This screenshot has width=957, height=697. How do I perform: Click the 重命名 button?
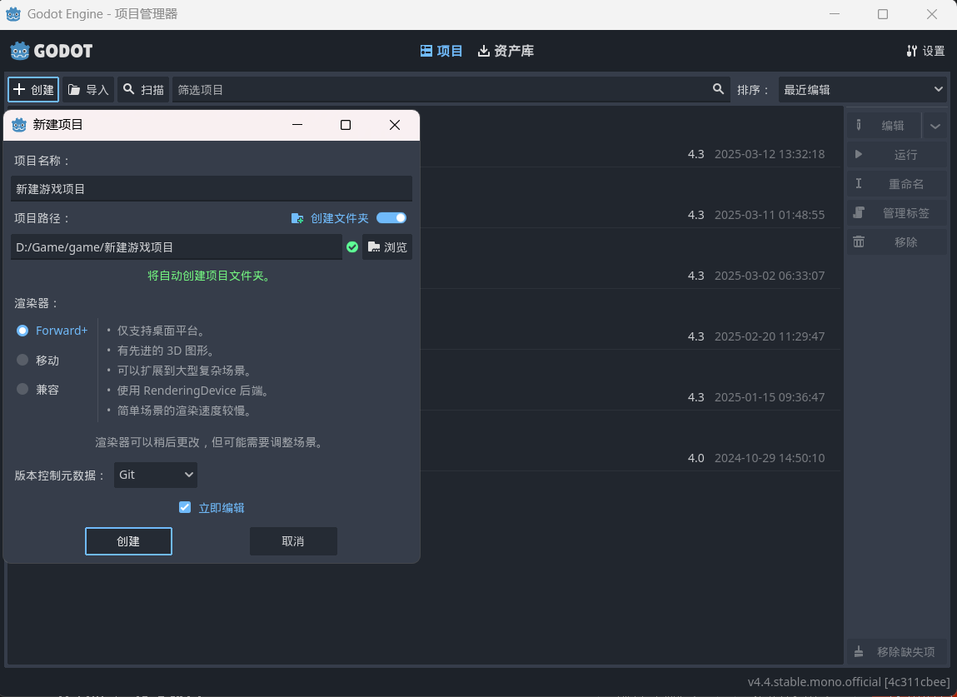tap(896, 184)
